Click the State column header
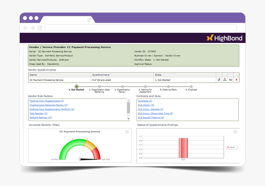Screen dimensions: 265x186 pyautogui.click(x=185, y=75)
